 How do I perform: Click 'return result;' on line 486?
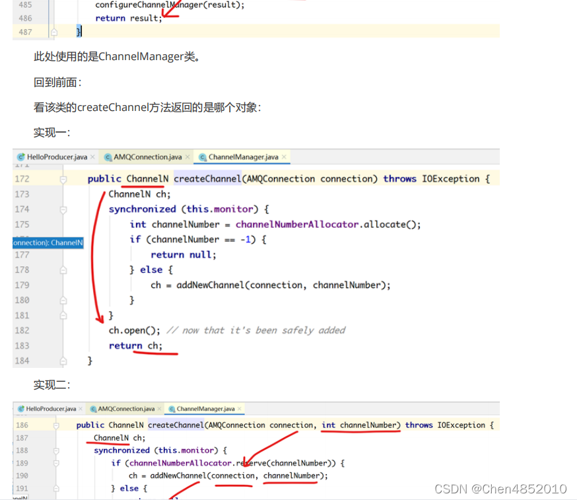[x=129, y=18]
